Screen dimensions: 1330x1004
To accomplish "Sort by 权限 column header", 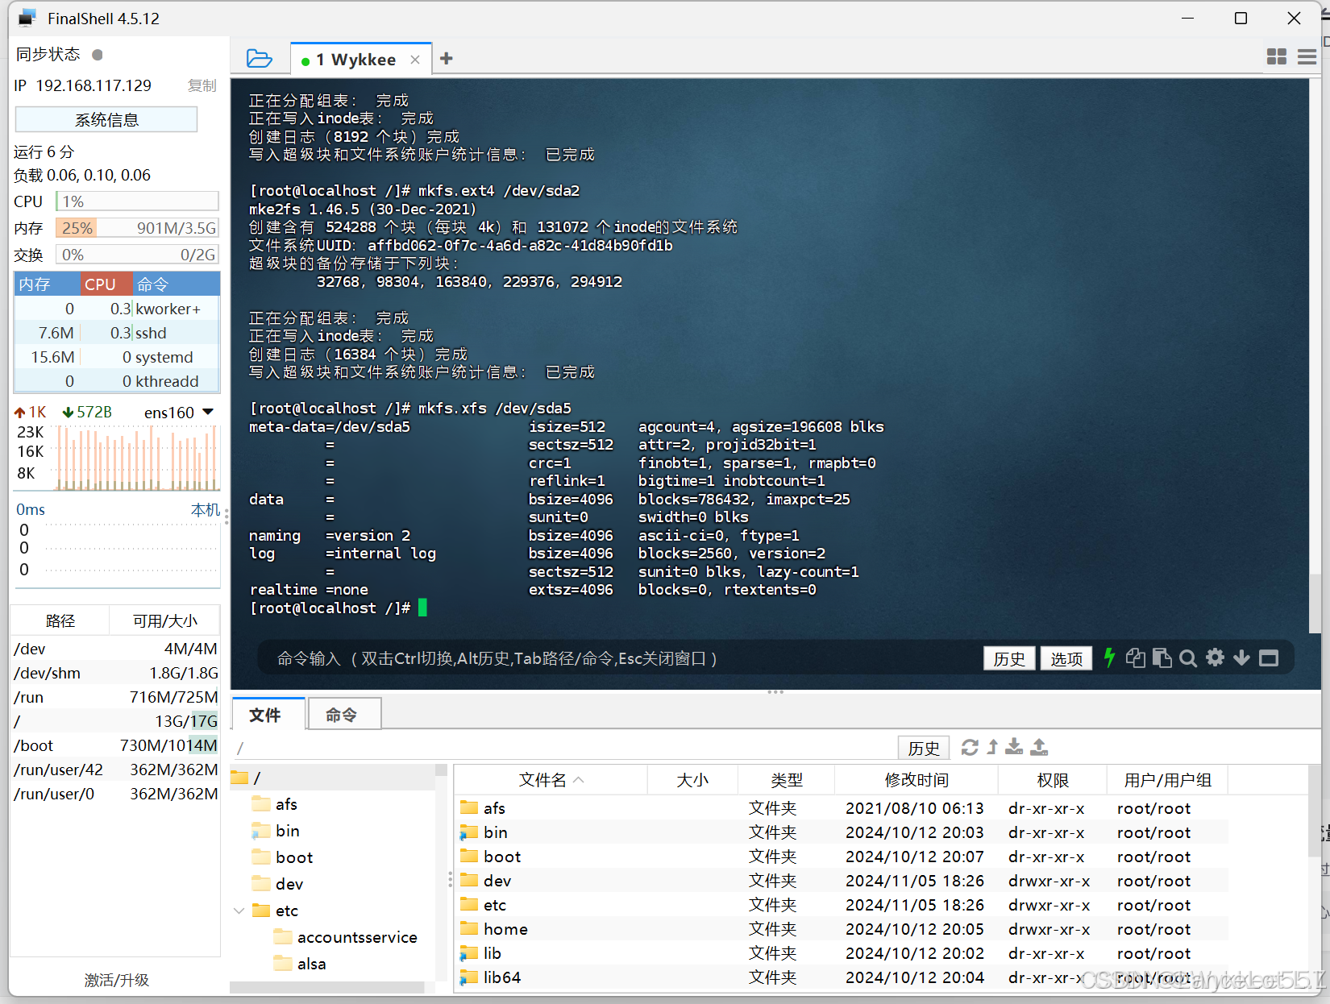I will coord(1052,779).
